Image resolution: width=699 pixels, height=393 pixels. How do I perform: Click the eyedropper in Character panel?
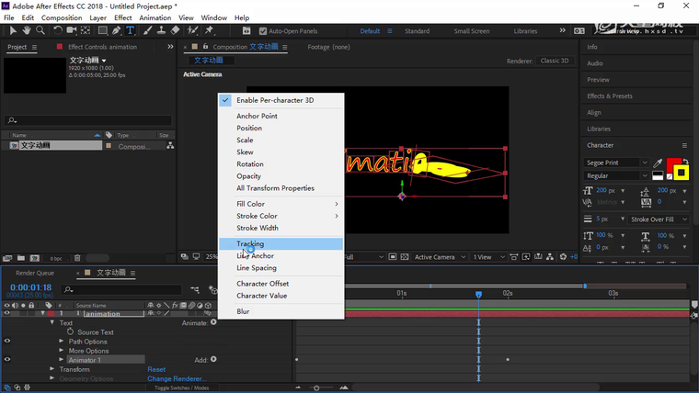tap(659, 163)
